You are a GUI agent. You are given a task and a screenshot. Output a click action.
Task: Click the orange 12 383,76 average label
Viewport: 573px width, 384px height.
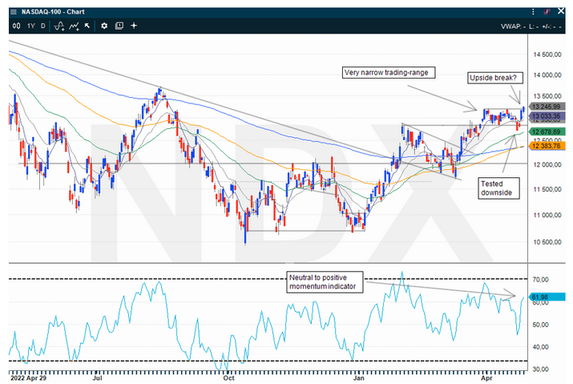pyautogui.click(x=547, y=146)
